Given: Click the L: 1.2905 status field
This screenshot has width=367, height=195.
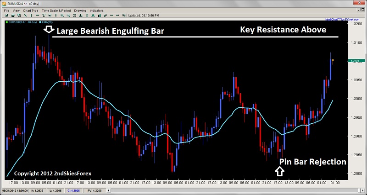Looking at the screenshot, I should pos(56,190).
